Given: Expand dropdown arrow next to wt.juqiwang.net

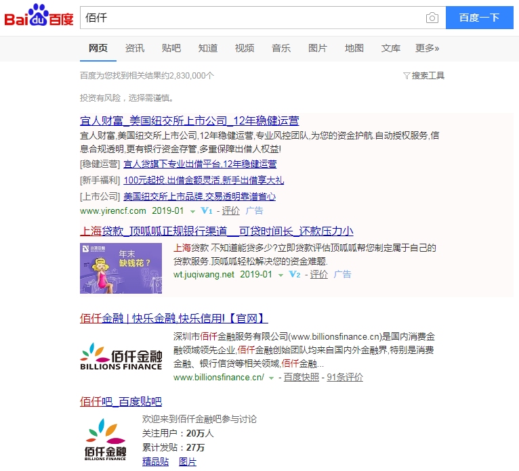Looking at the screenshot, I should point(281,275).
